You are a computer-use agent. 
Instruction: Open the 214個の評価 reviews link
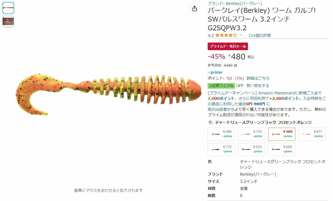click(260, 35)
